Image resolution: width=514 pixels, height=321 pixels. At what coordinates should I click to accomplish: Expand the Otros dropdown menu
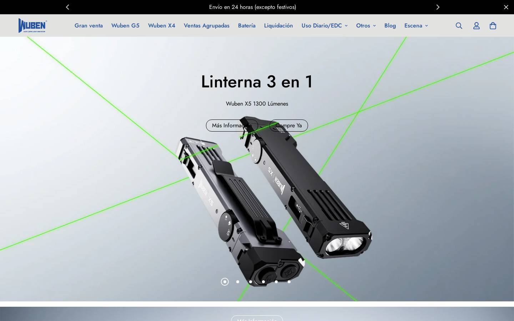366,26
